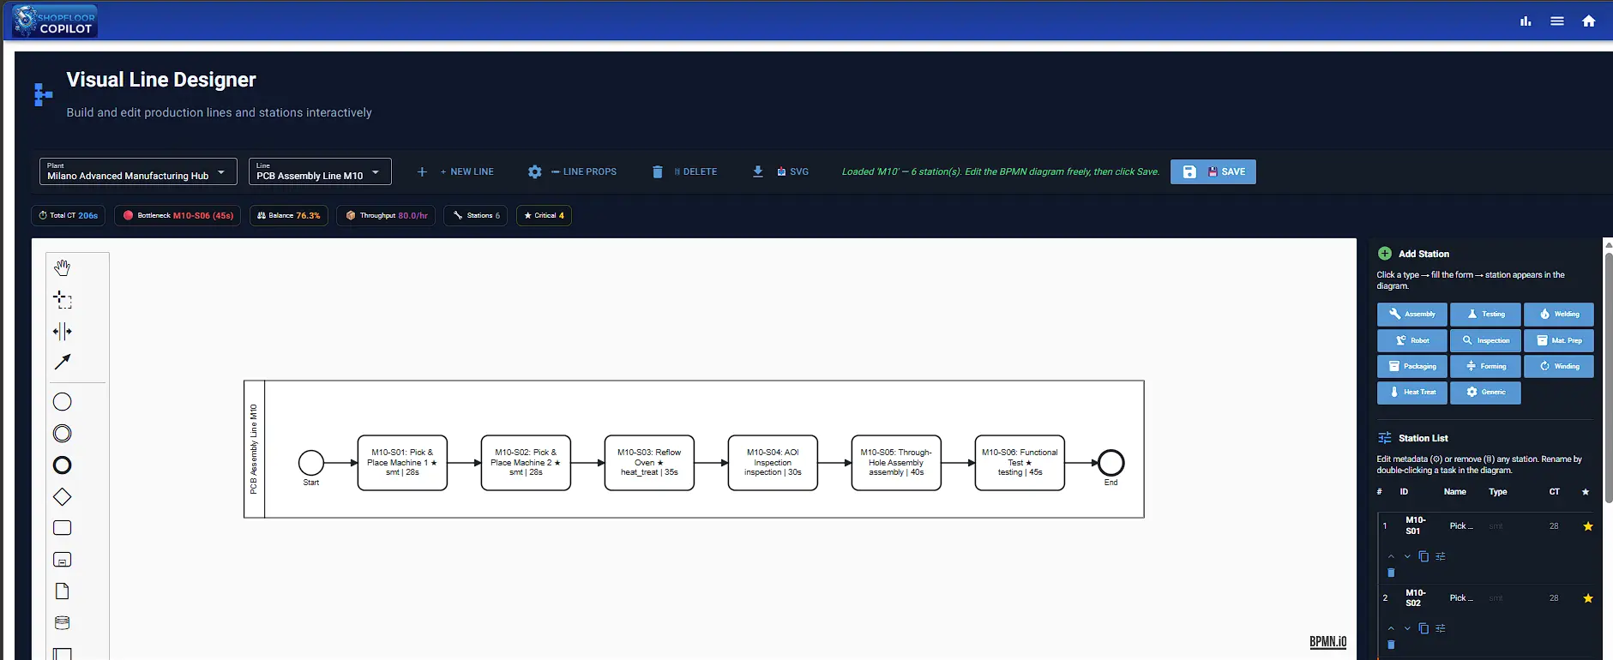The width and height of the screenshot is (1613, 660).
Task: Select the Critical 4 chip
Action: click(544, 216)
